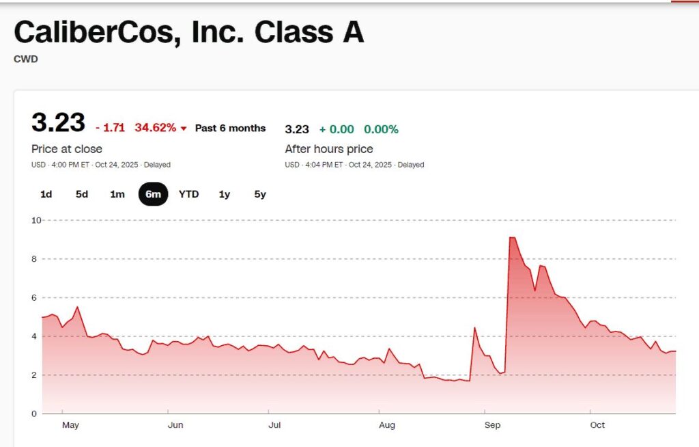Select the 5y time range
Image resolution: width=699 pixels, height=447 pixels.
coord(260,194)
